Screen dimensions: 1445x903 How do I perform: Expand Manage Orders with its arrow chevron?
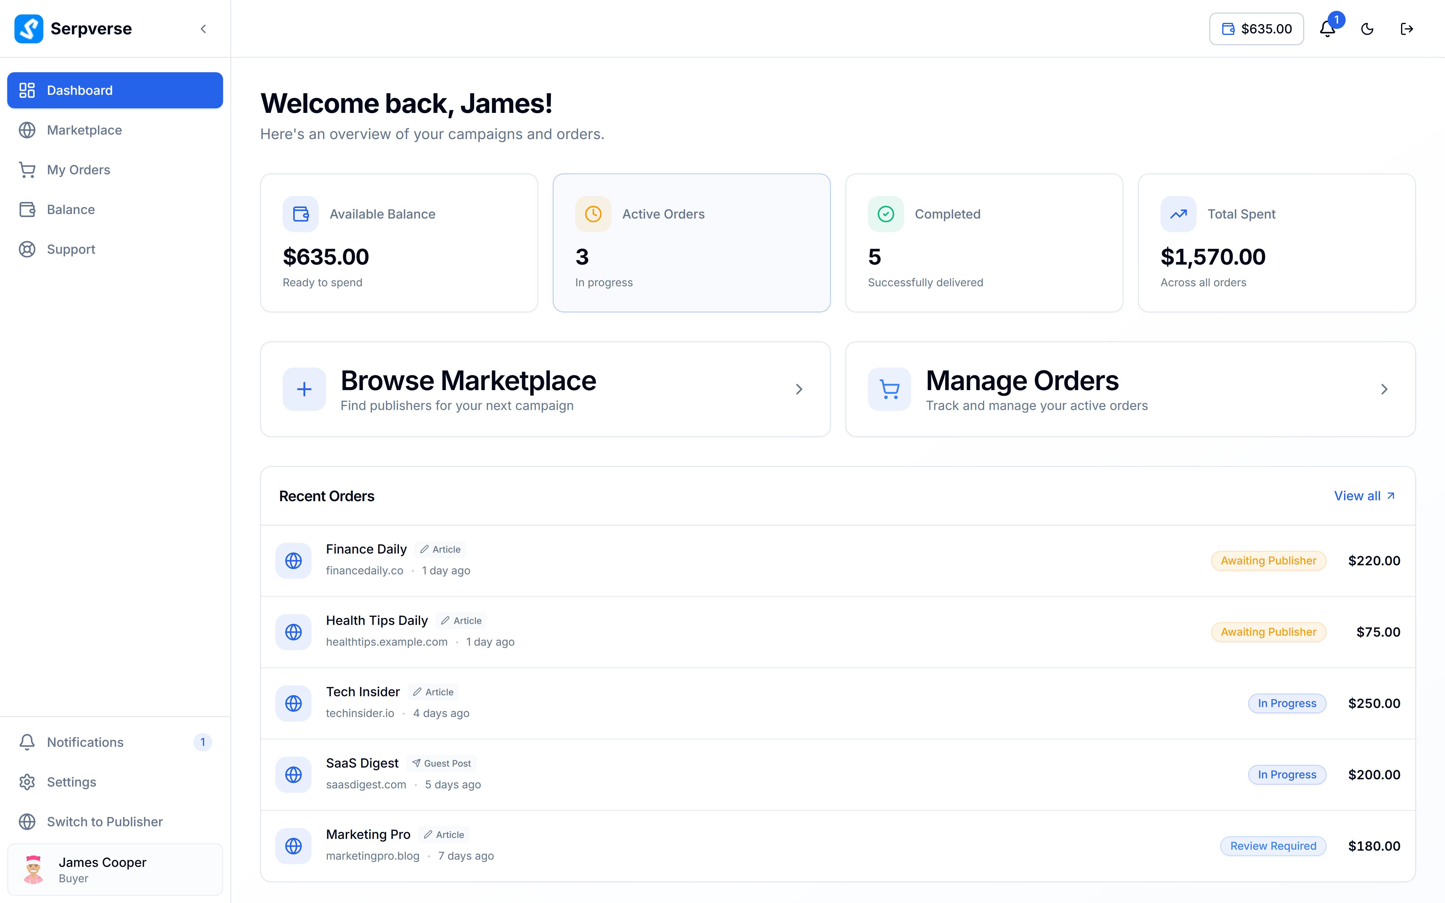click(x=1385, y=389)
